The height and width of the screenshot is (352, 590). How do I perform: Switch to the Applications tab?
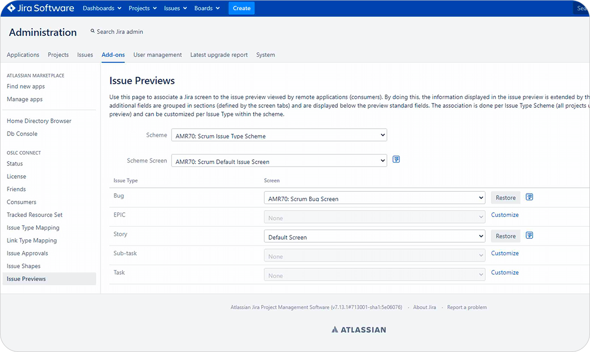23,55
